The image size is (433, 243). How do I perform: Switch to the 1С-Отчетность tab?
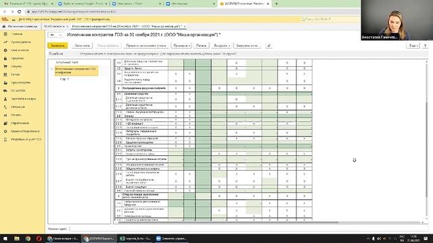click(x=54, y=26)
